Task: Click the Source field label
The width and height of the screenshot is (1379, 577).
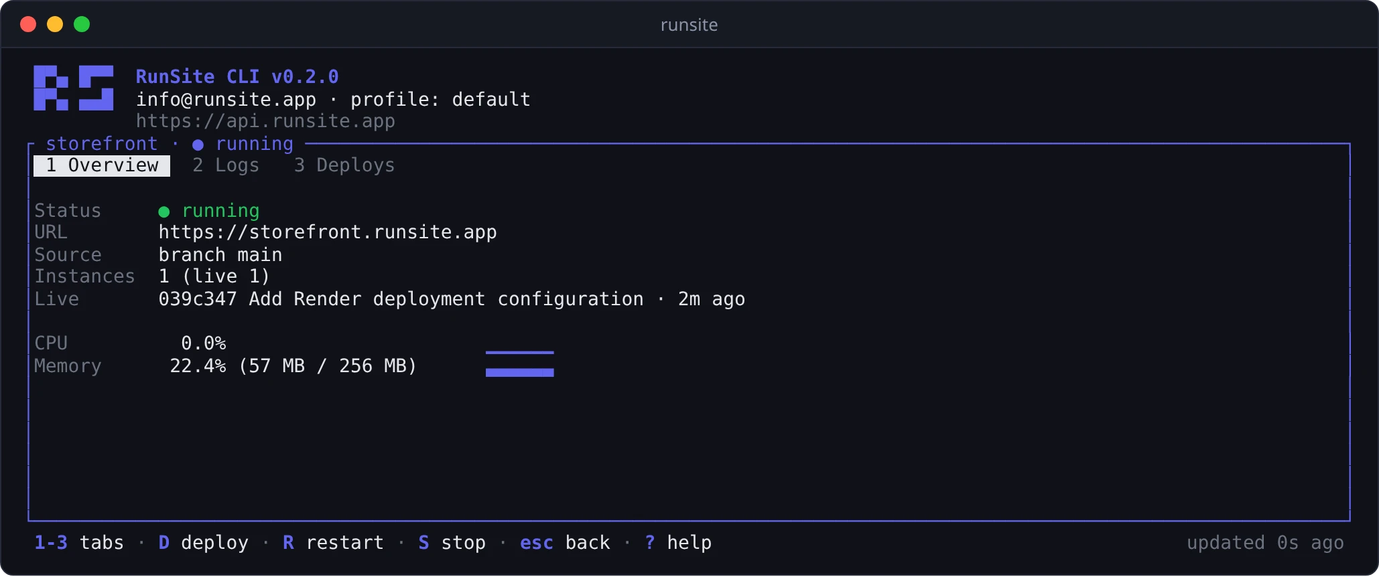Action: tap(68, 255)
